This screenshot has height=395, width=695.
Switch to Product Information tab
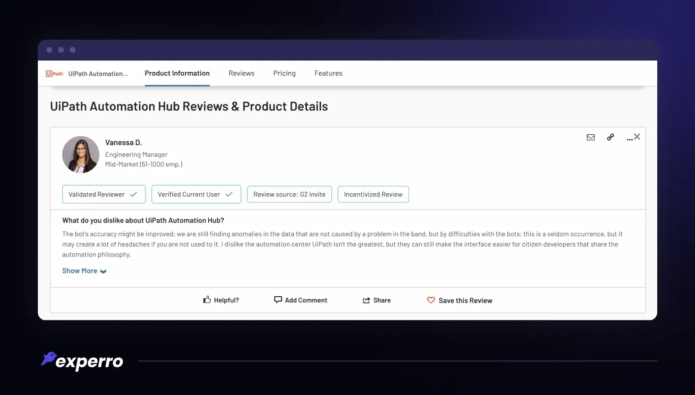point(177,73)
